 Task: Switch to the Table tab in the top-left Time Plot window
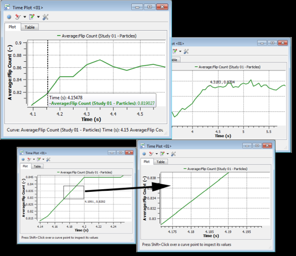click(x=31, y=27)
